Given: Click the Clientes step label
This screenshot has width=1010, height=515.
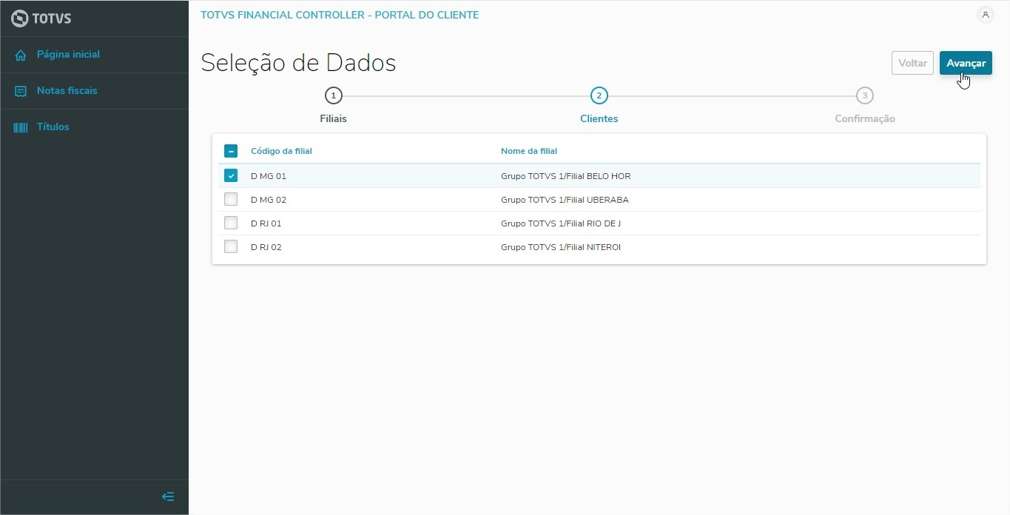Looking at the screenshot, I should [599, 118].
